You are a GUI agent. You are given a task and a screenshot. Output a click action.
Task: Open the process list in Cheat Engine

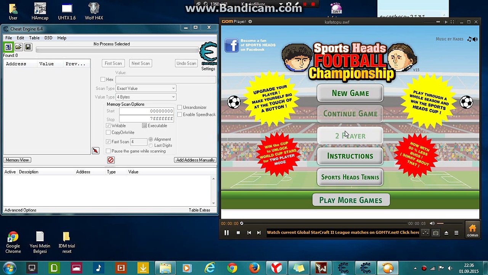[8, 47]
